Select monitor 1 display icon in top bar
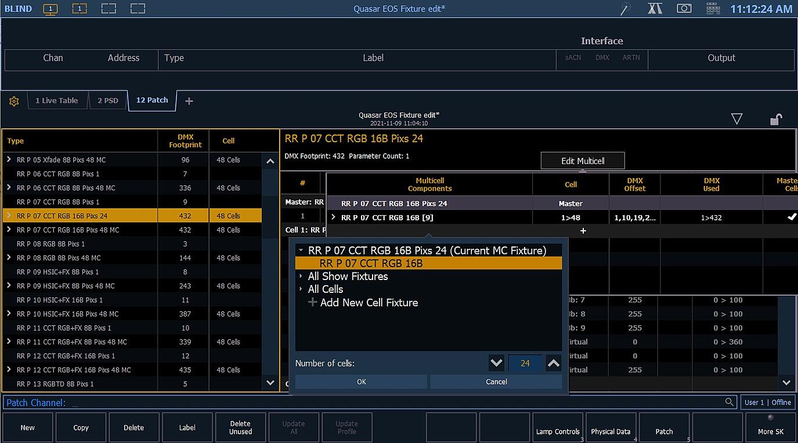This screenshot has height=443, width=798. pos(50,8)
